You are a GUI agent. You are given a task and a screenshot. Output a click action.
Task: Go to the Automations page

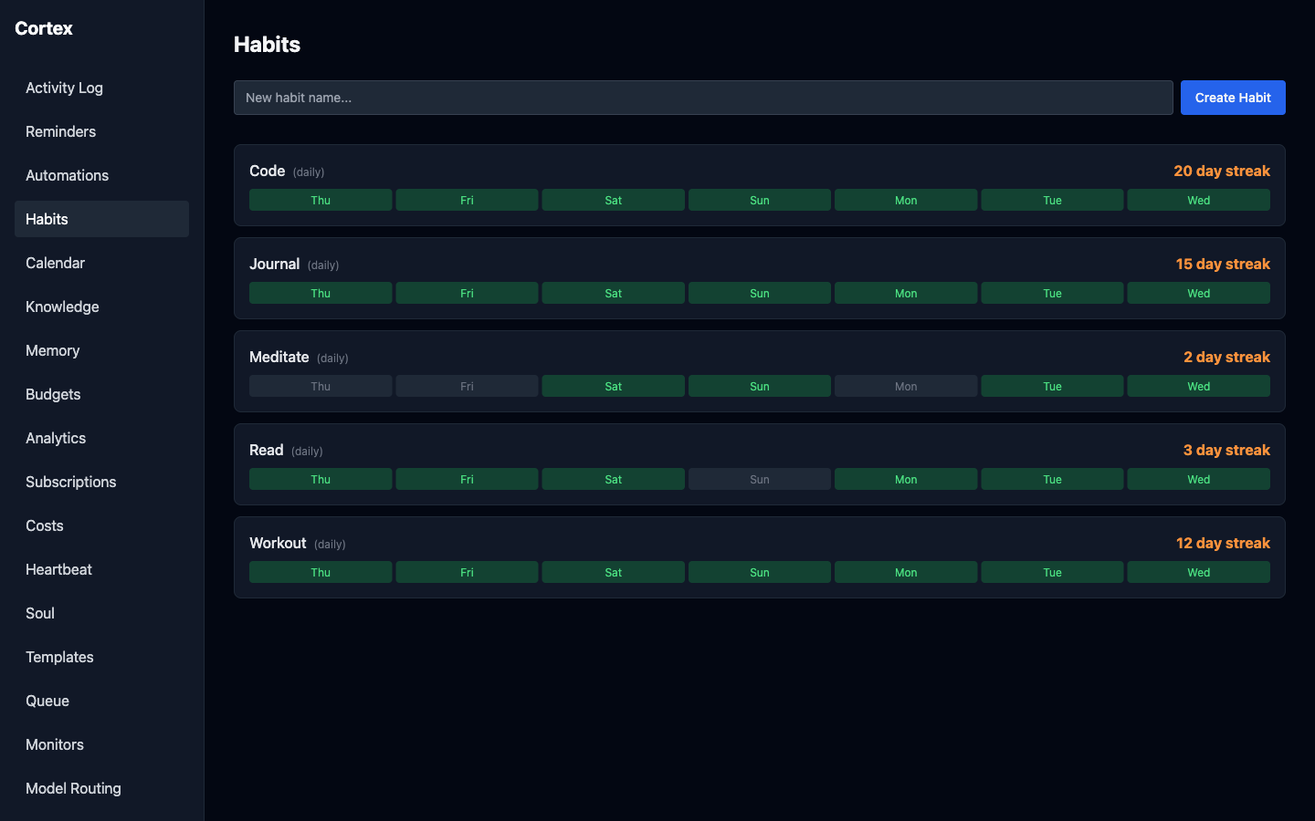pos(67,175)
